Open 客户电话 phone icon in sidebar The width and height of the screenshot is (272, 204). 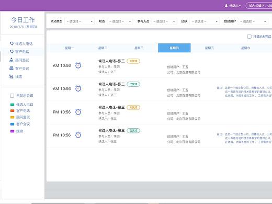(x=12, y=52)
